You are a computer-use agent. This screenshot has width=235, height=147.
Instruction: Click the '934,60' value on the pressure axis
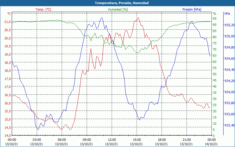[x=229, y=59]
